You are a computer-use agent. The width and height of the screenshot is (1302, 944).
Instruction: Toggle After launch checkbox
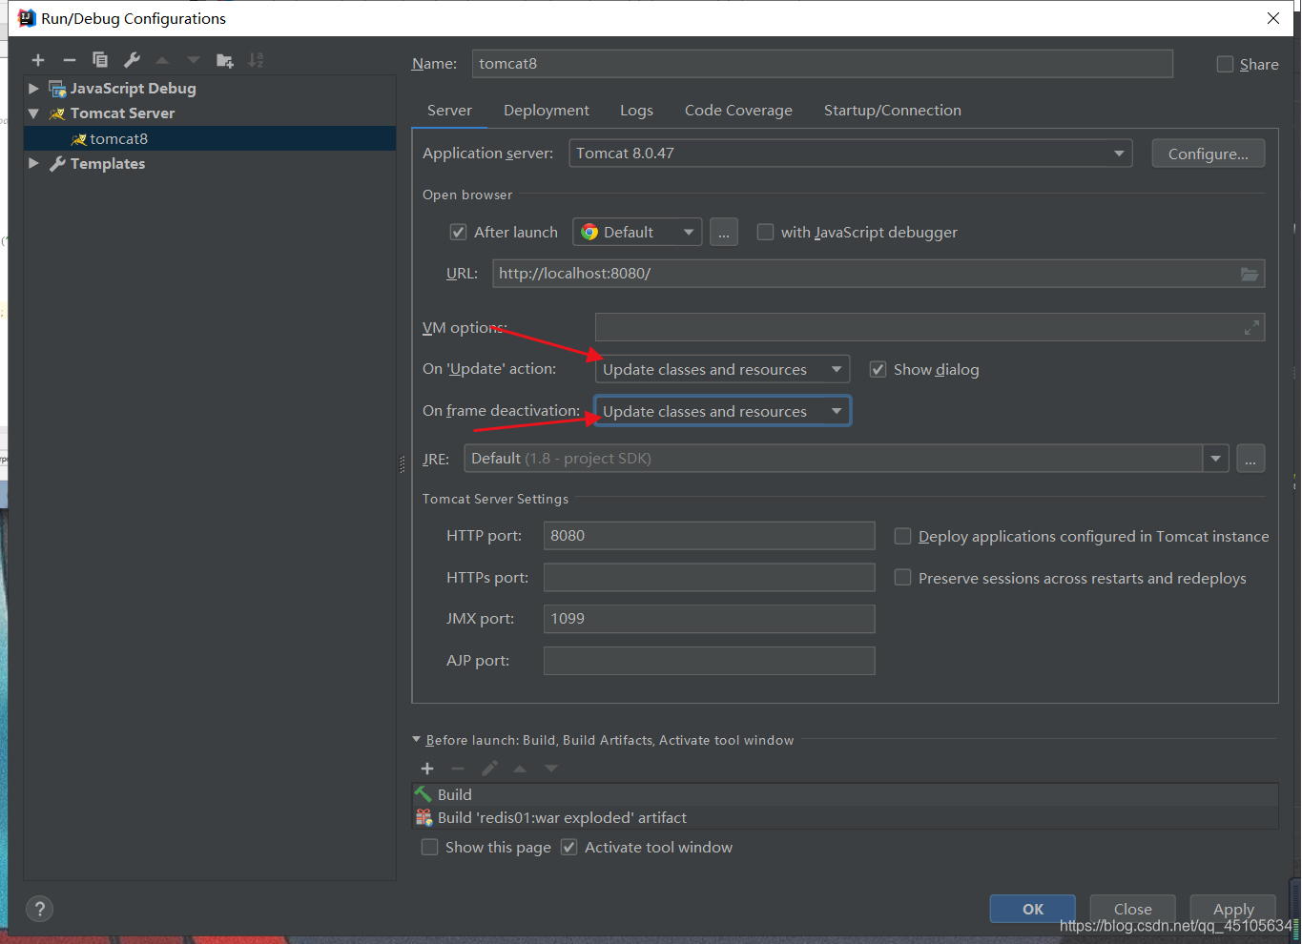(459, 232)
